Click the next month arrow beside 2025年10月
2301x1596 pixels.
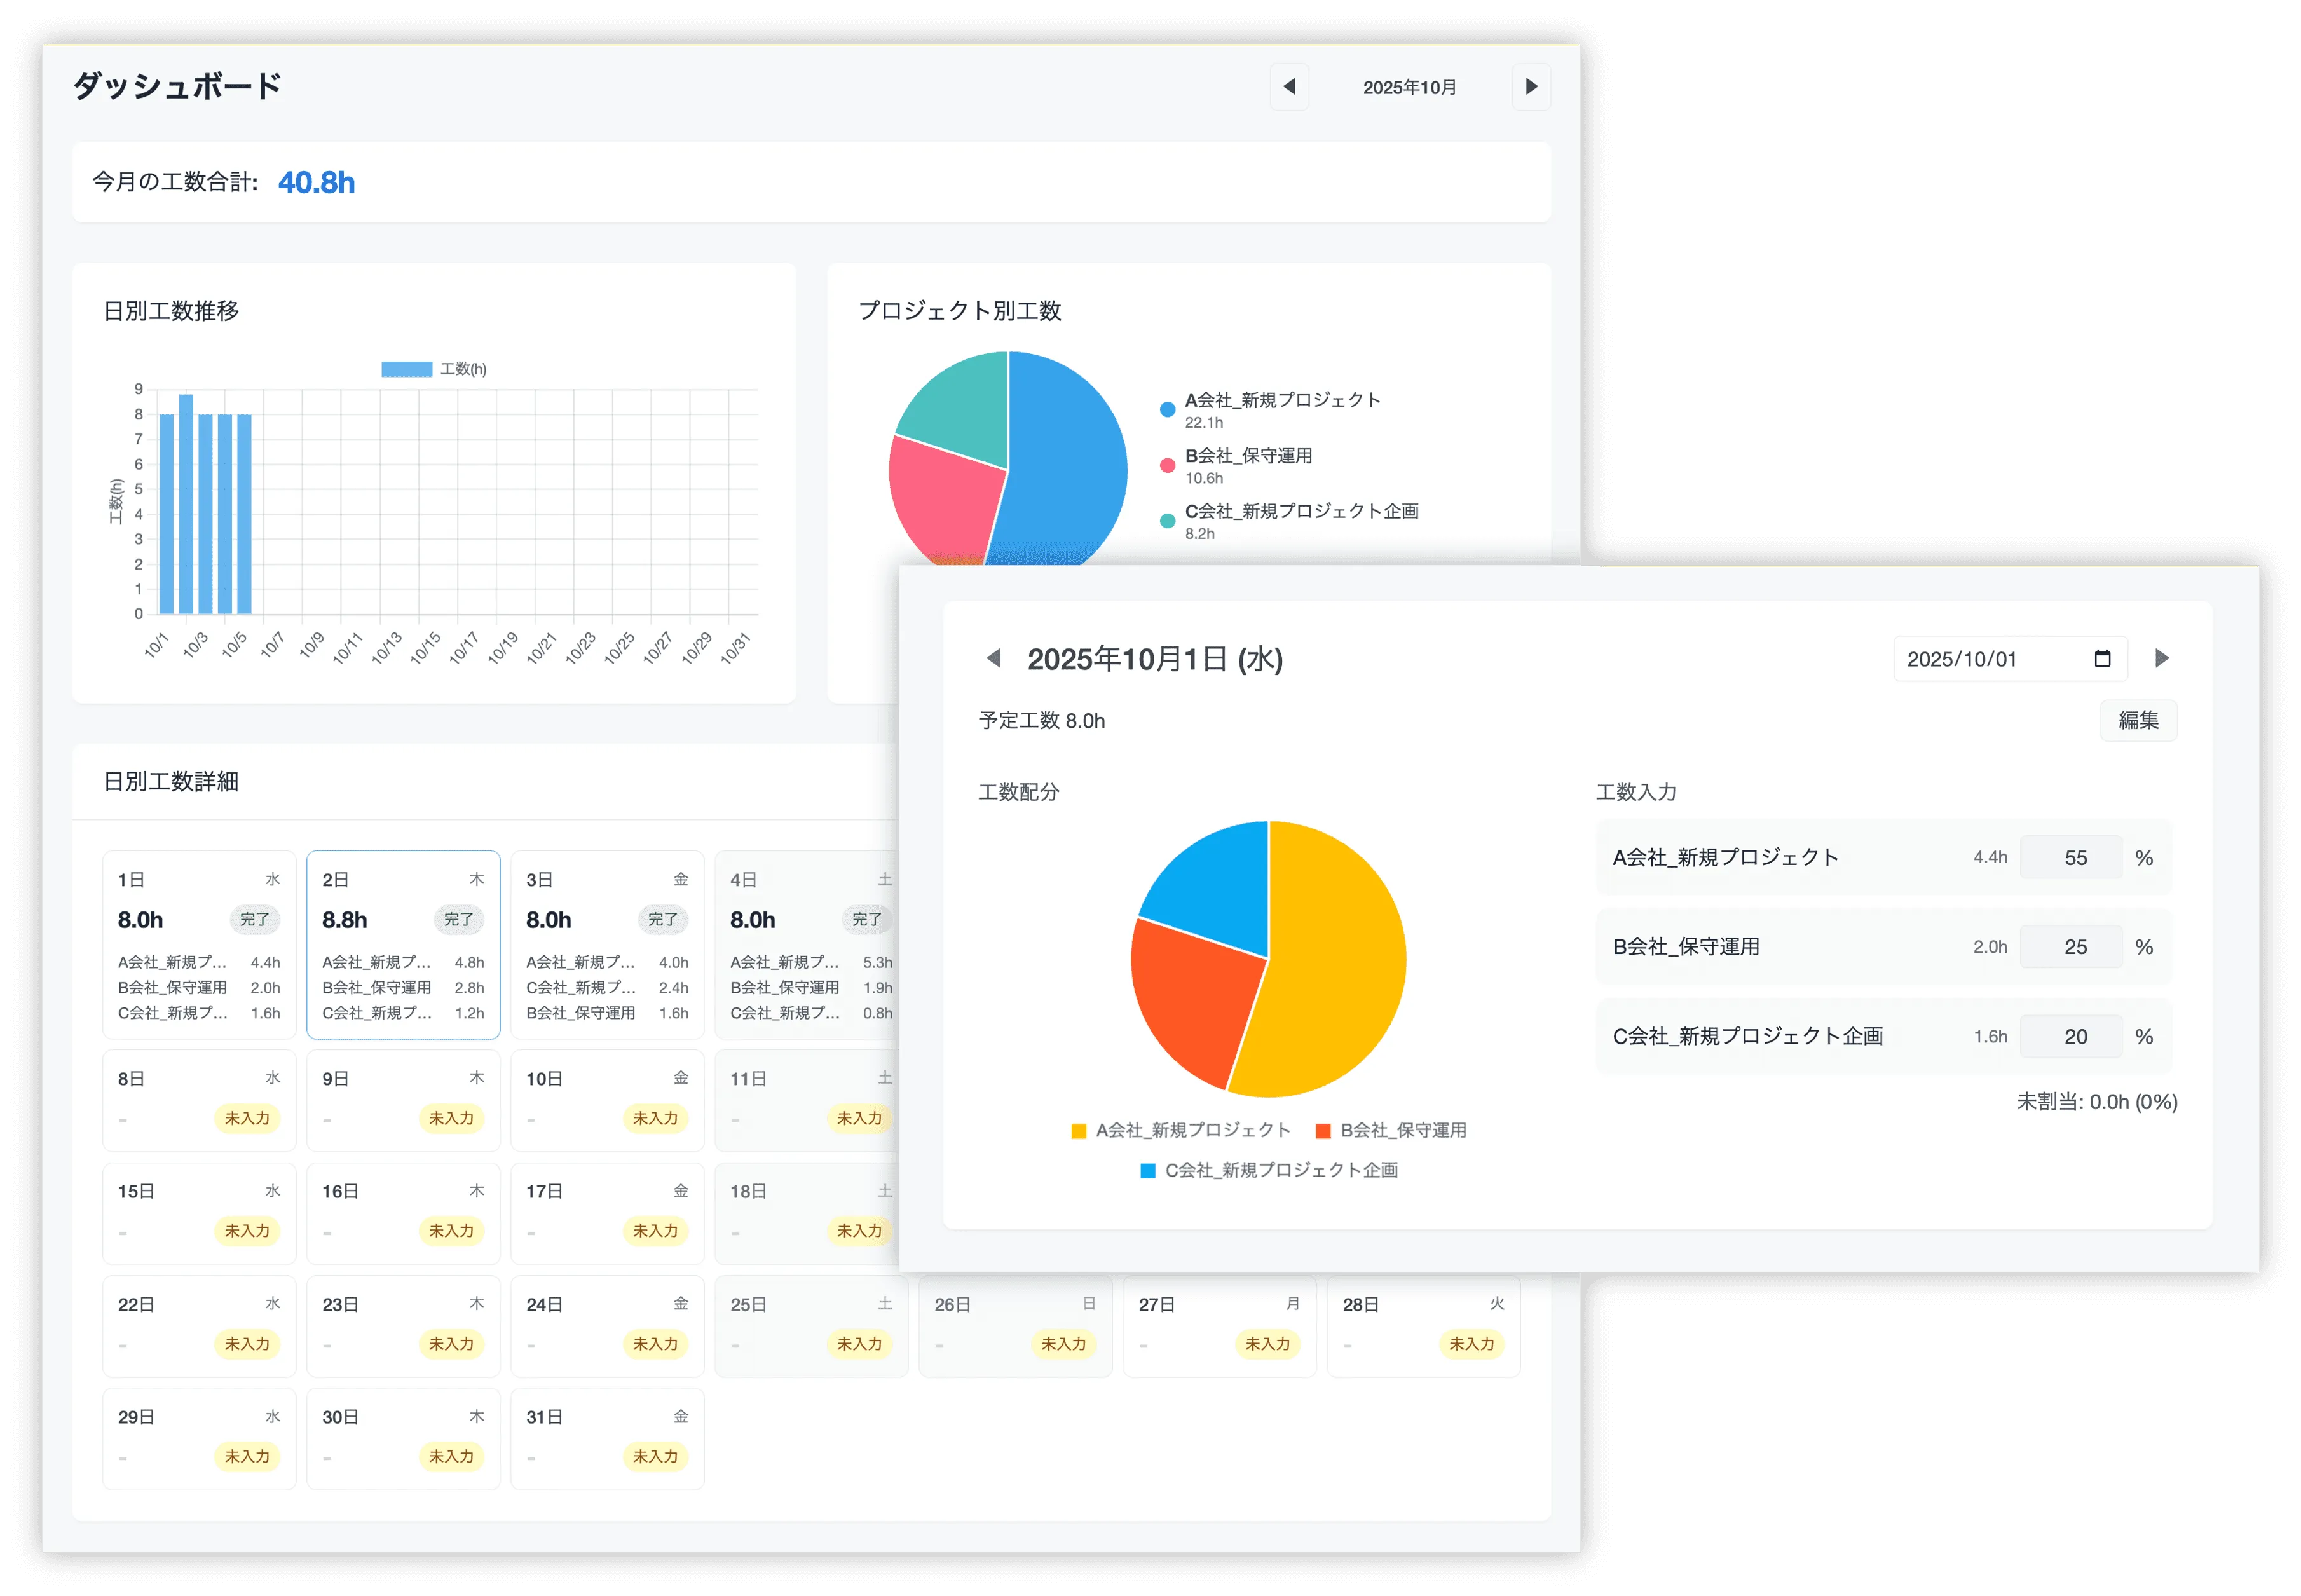(1531, 87)
